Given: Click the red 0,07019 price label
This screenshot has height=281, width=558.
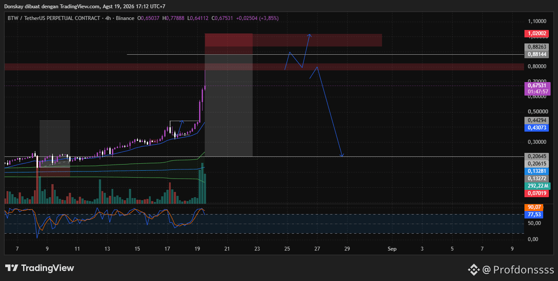Looking at the screenshot, I should point(537,193).
